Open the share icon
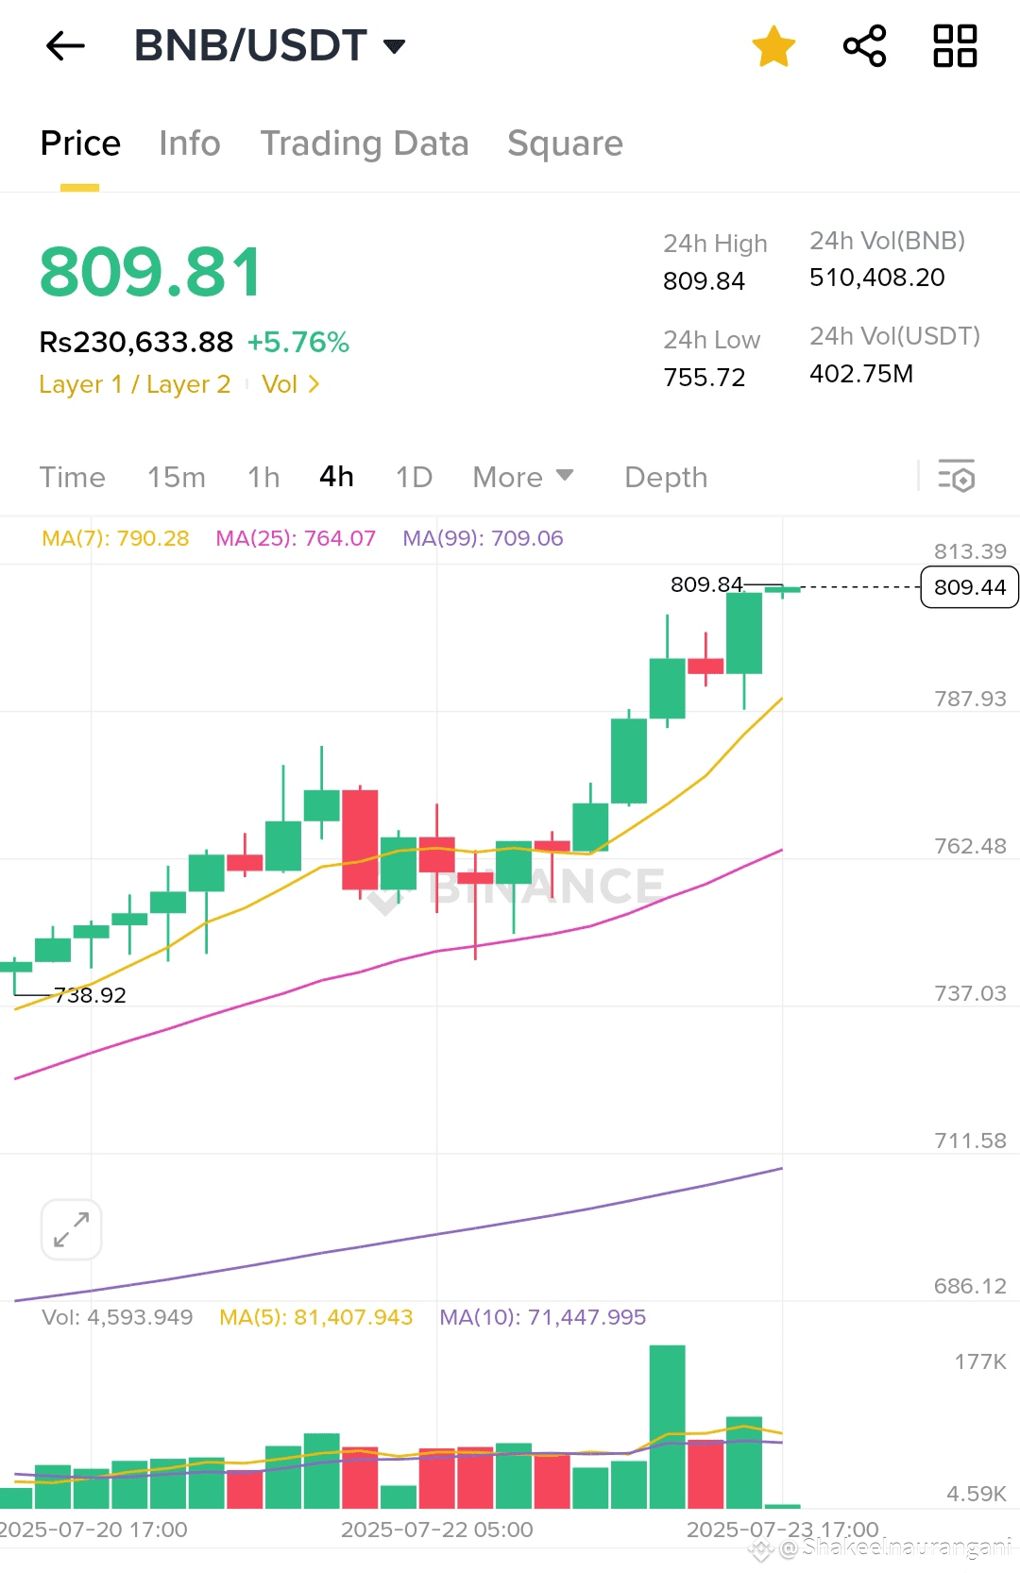This screenshot has height=1573, width=1020. 864,46
